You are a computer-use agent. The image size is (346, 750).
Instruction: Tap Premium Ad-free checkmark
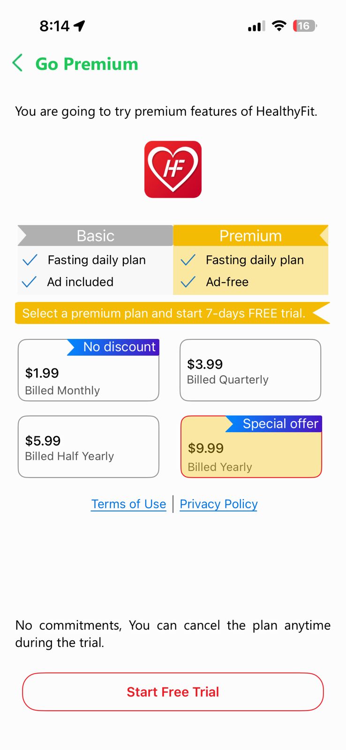pyautogui.click(x=188, y=282)
